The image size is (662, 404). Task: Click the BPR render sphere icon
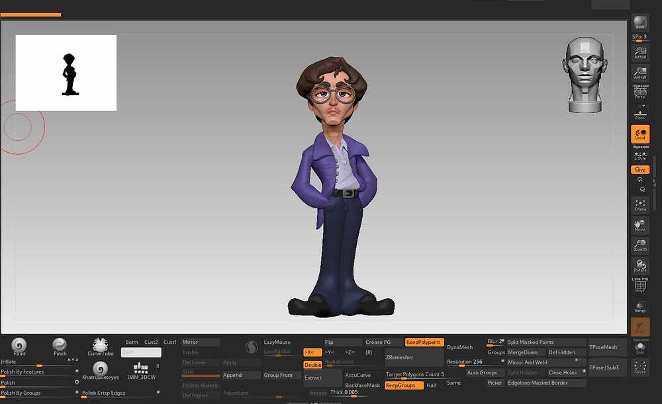640,22
